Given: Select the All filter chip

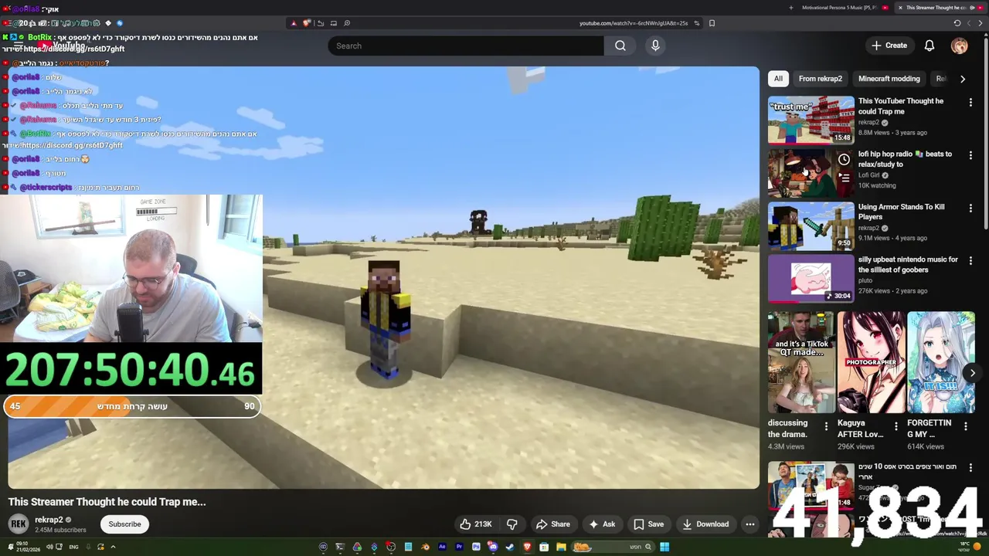Looking at the screenshot, I should 778,79.
